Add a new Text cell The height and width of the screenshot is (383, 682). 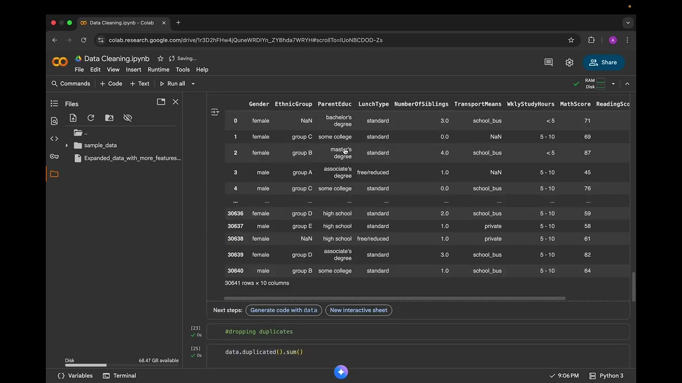(140, 84)
